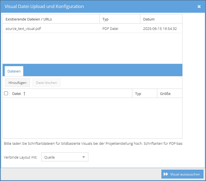Click the Visual austauschen button
Viewport: 206px width, 181px height.
(182, 174)
